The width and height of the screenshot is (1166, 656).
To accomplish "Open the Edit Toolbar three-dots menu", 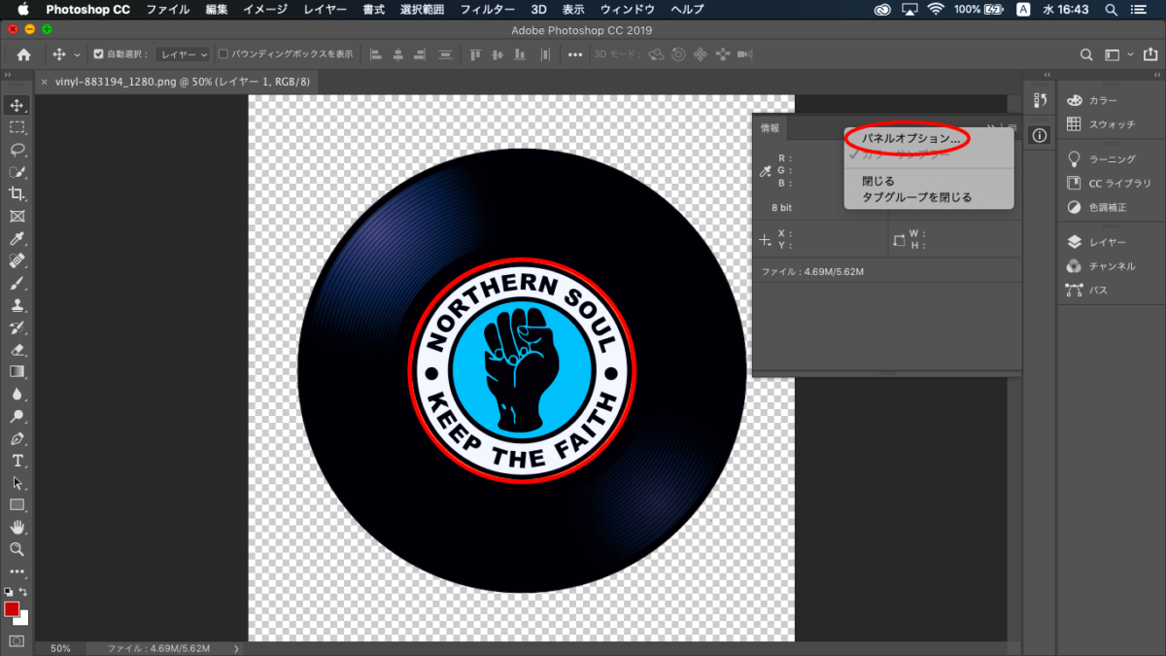I will (17, 572).
